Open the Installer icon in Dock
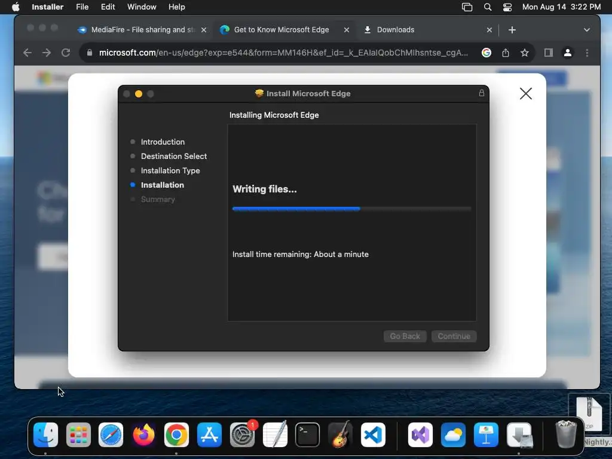Screen dimensions: 612x459 point(519,435)
